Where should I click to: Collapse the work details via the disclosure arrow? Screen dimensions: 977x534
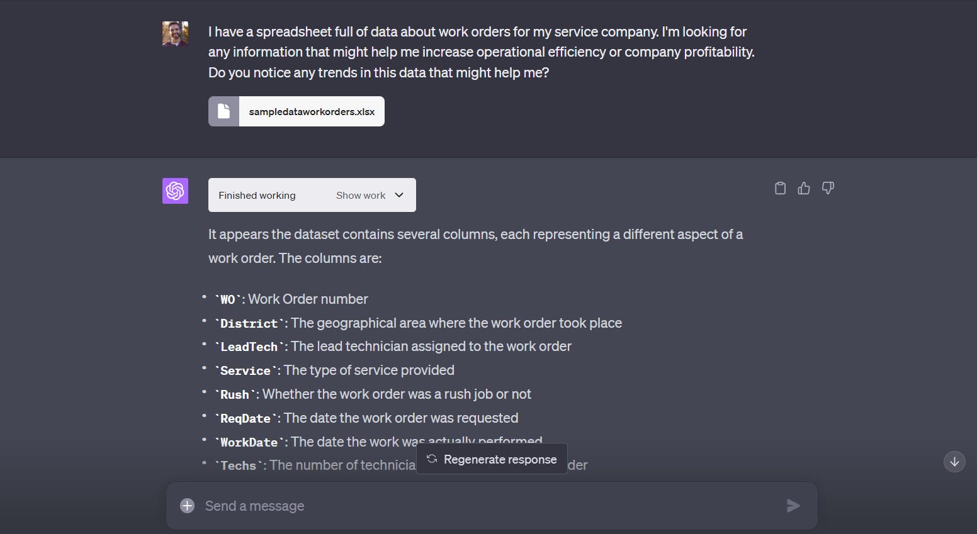coord(399,195)
